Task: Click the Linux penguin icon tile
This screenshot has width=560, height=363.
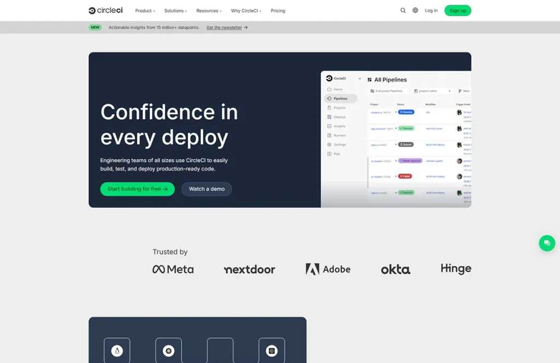Action: click(117, 350)
